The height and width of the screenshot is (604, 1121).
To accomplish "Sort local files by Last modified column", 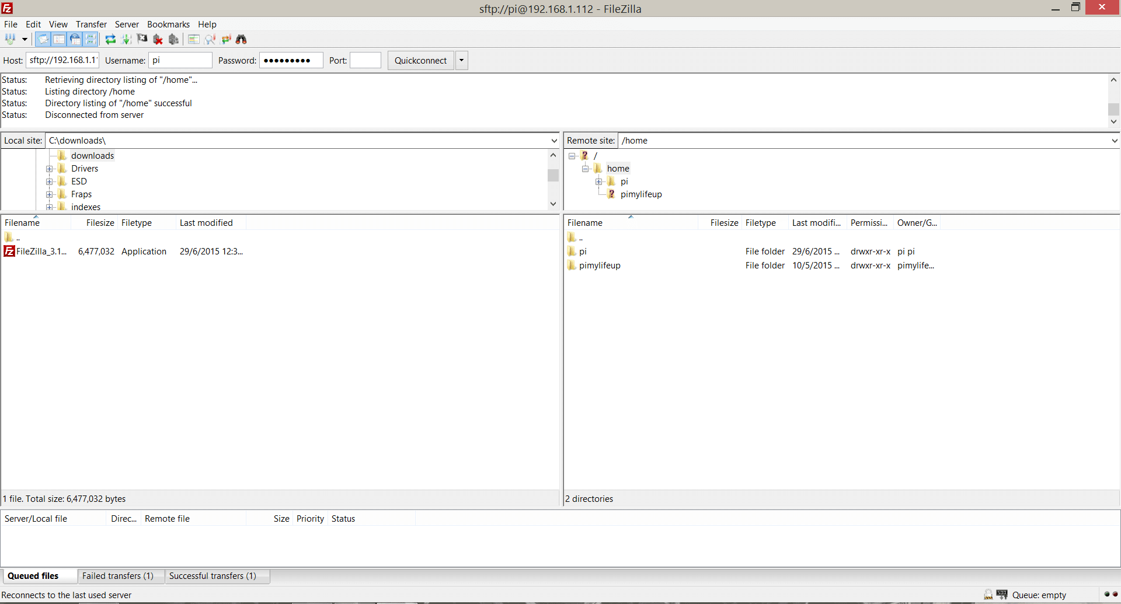I will 211,223.
